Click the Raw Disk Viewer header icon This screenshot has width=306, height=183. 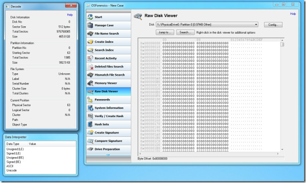pyautogui.click(x=138, y=16)
